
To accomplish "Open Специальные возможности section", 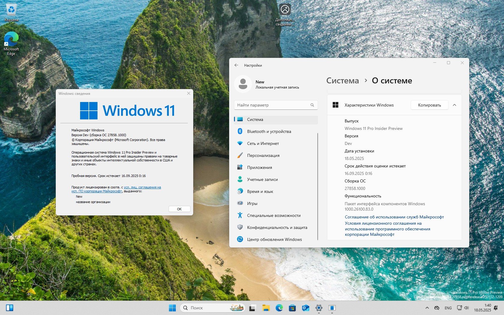I will 274,215.
